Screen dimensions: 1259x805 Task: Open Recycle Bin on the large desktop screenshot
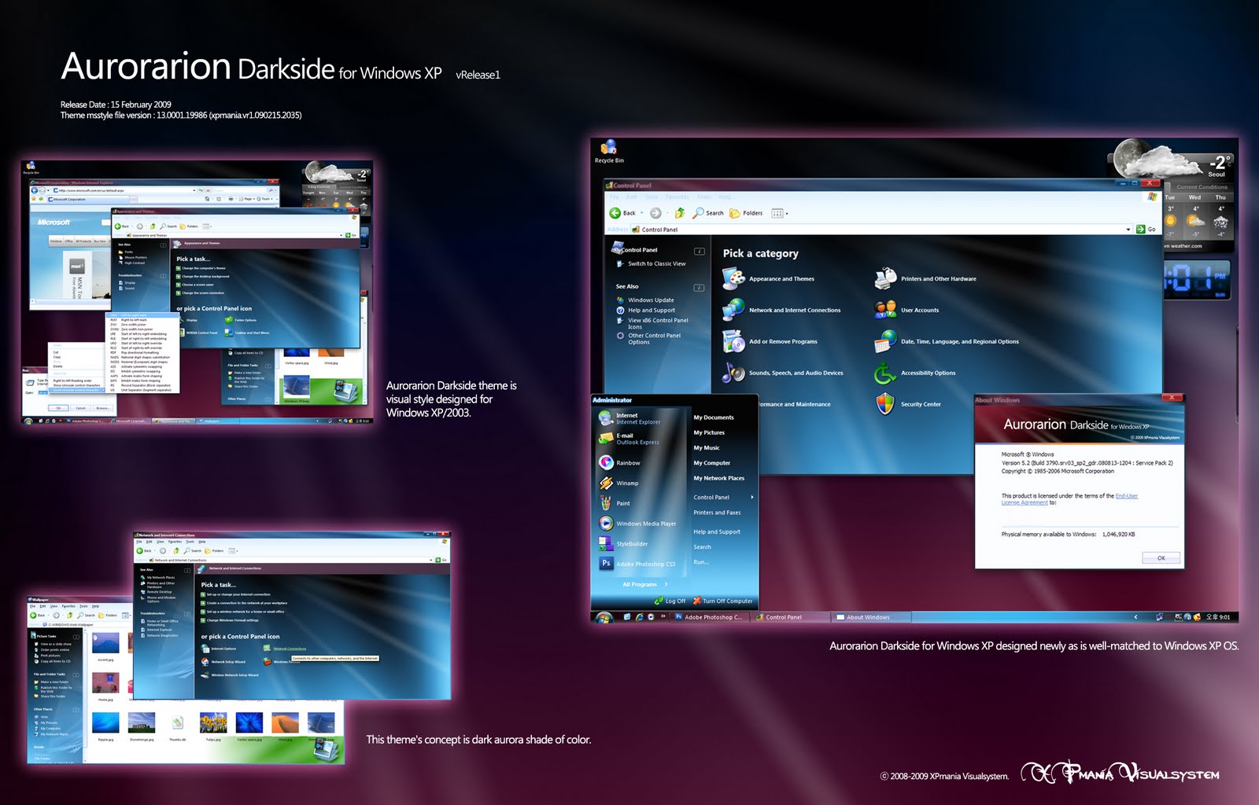[x=608, y=151]
